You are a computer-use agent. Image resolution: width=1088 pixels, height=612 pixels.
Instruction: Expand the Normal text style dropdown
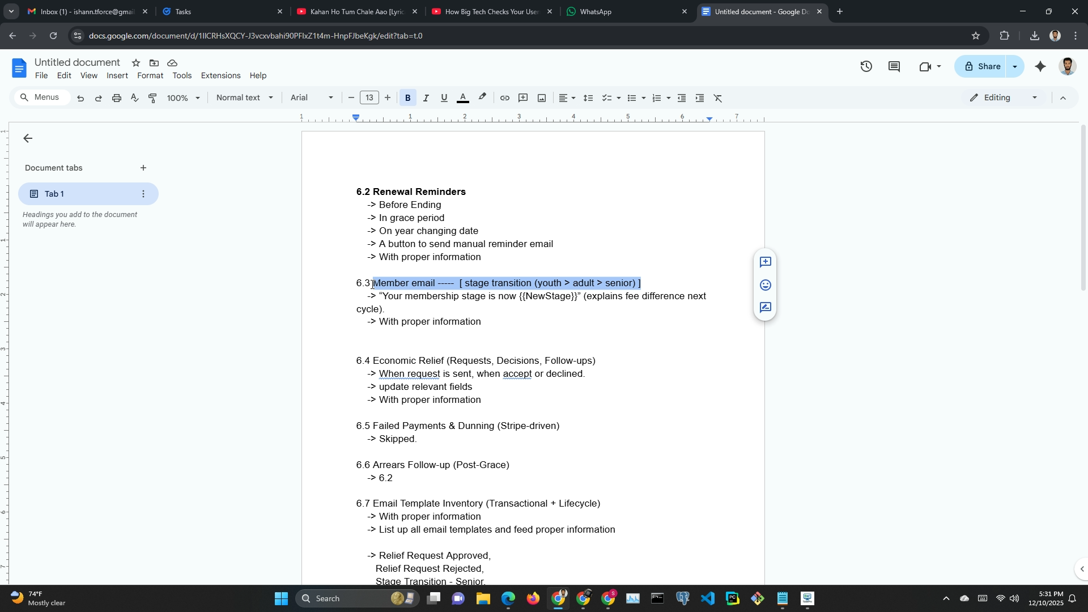pos(244,97)
